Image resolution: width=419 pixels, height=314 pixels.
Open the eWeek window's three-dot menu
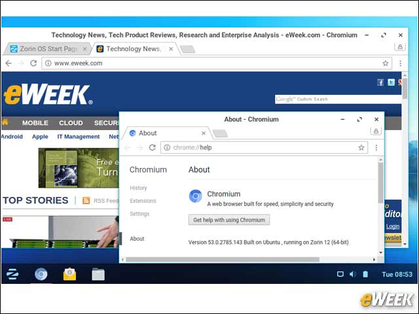coord(400,63)
